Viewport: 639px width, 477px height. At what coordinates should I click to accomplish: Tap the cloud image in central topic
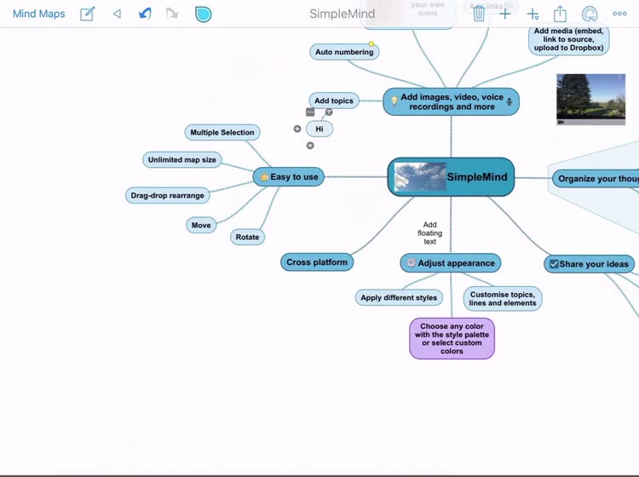coord(420,177)
